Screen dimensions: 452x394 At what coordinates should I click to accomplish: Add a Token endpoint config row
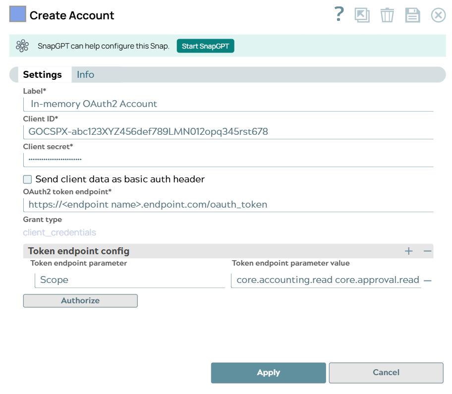pos(408,251)
